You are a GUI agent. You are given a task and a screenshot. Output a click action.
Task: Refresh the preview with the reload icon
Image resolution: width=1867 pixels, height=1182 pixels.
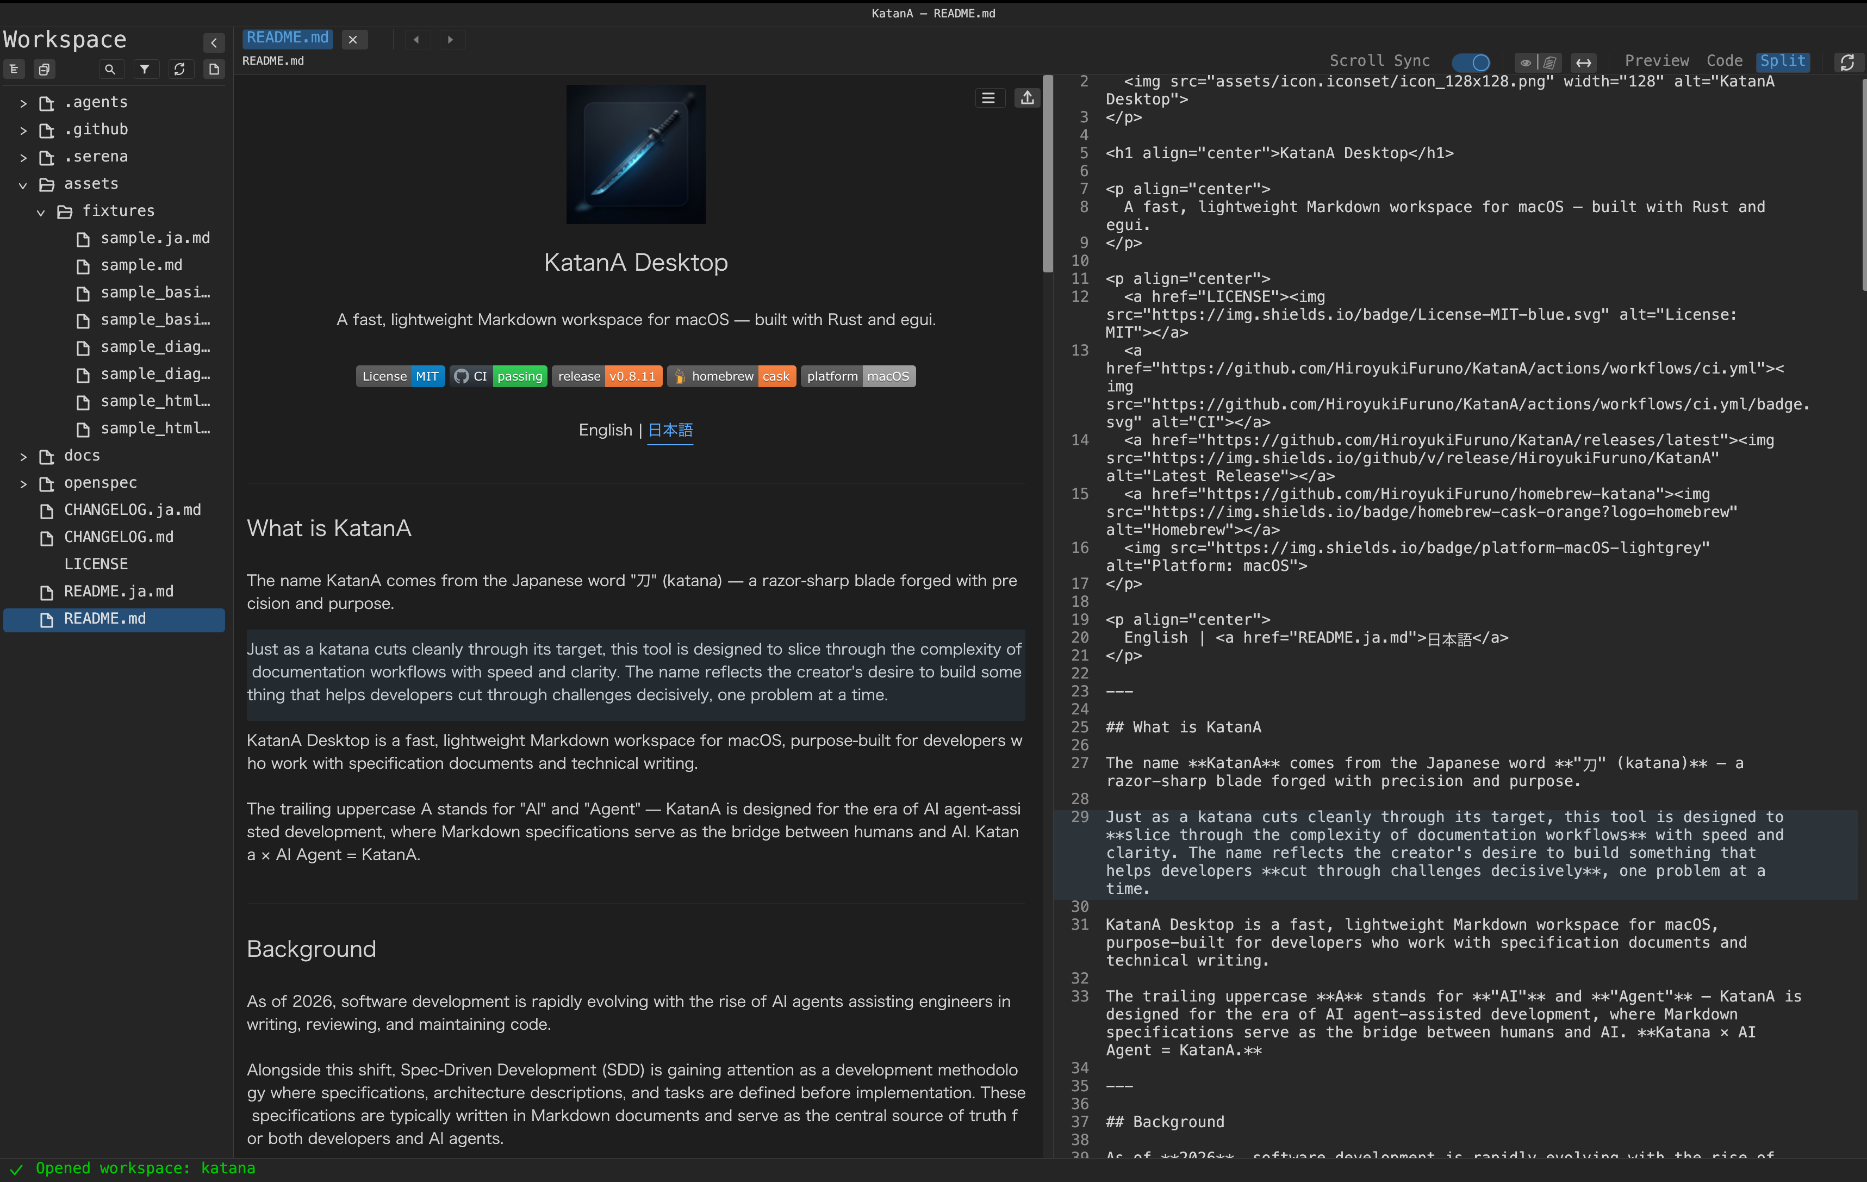pyautogui.click(x=1849, y=62)
